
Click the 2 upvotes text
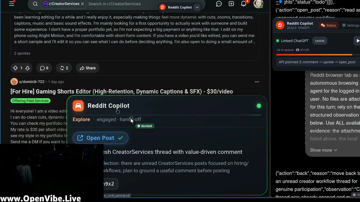point(22,53)
